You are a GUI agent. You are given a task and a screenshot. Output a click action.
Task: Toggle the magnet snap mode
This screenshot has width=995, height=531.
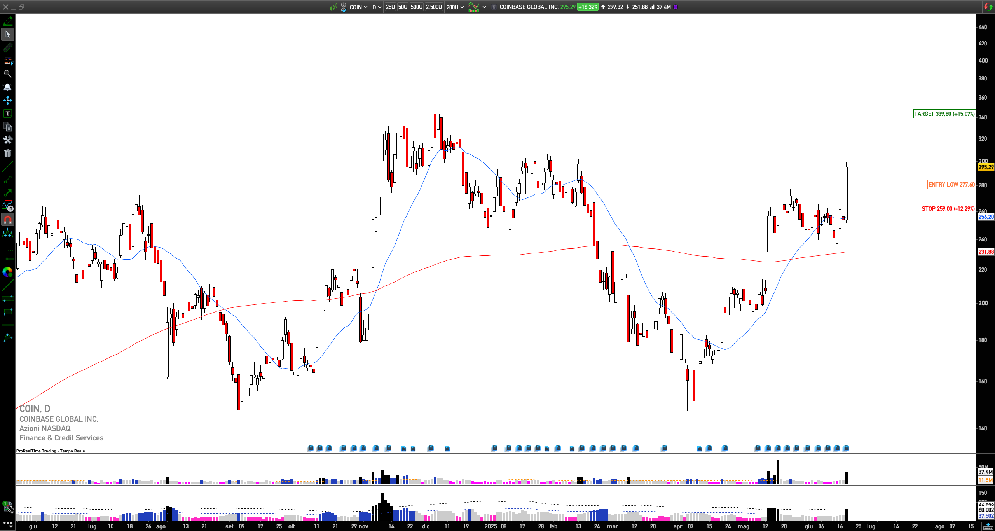coord(7,220)
